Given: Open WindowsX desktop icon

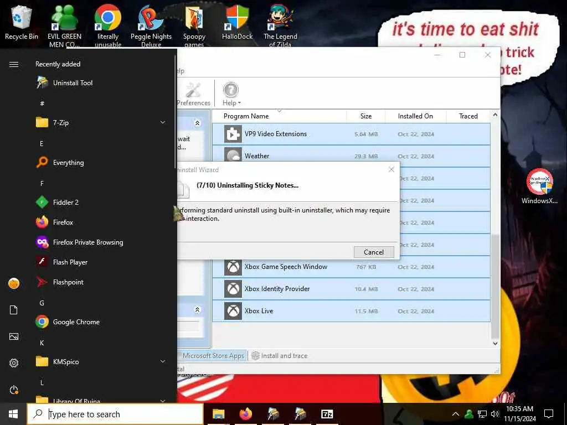Looking at the screenshot, I should [x=539, y=186].
